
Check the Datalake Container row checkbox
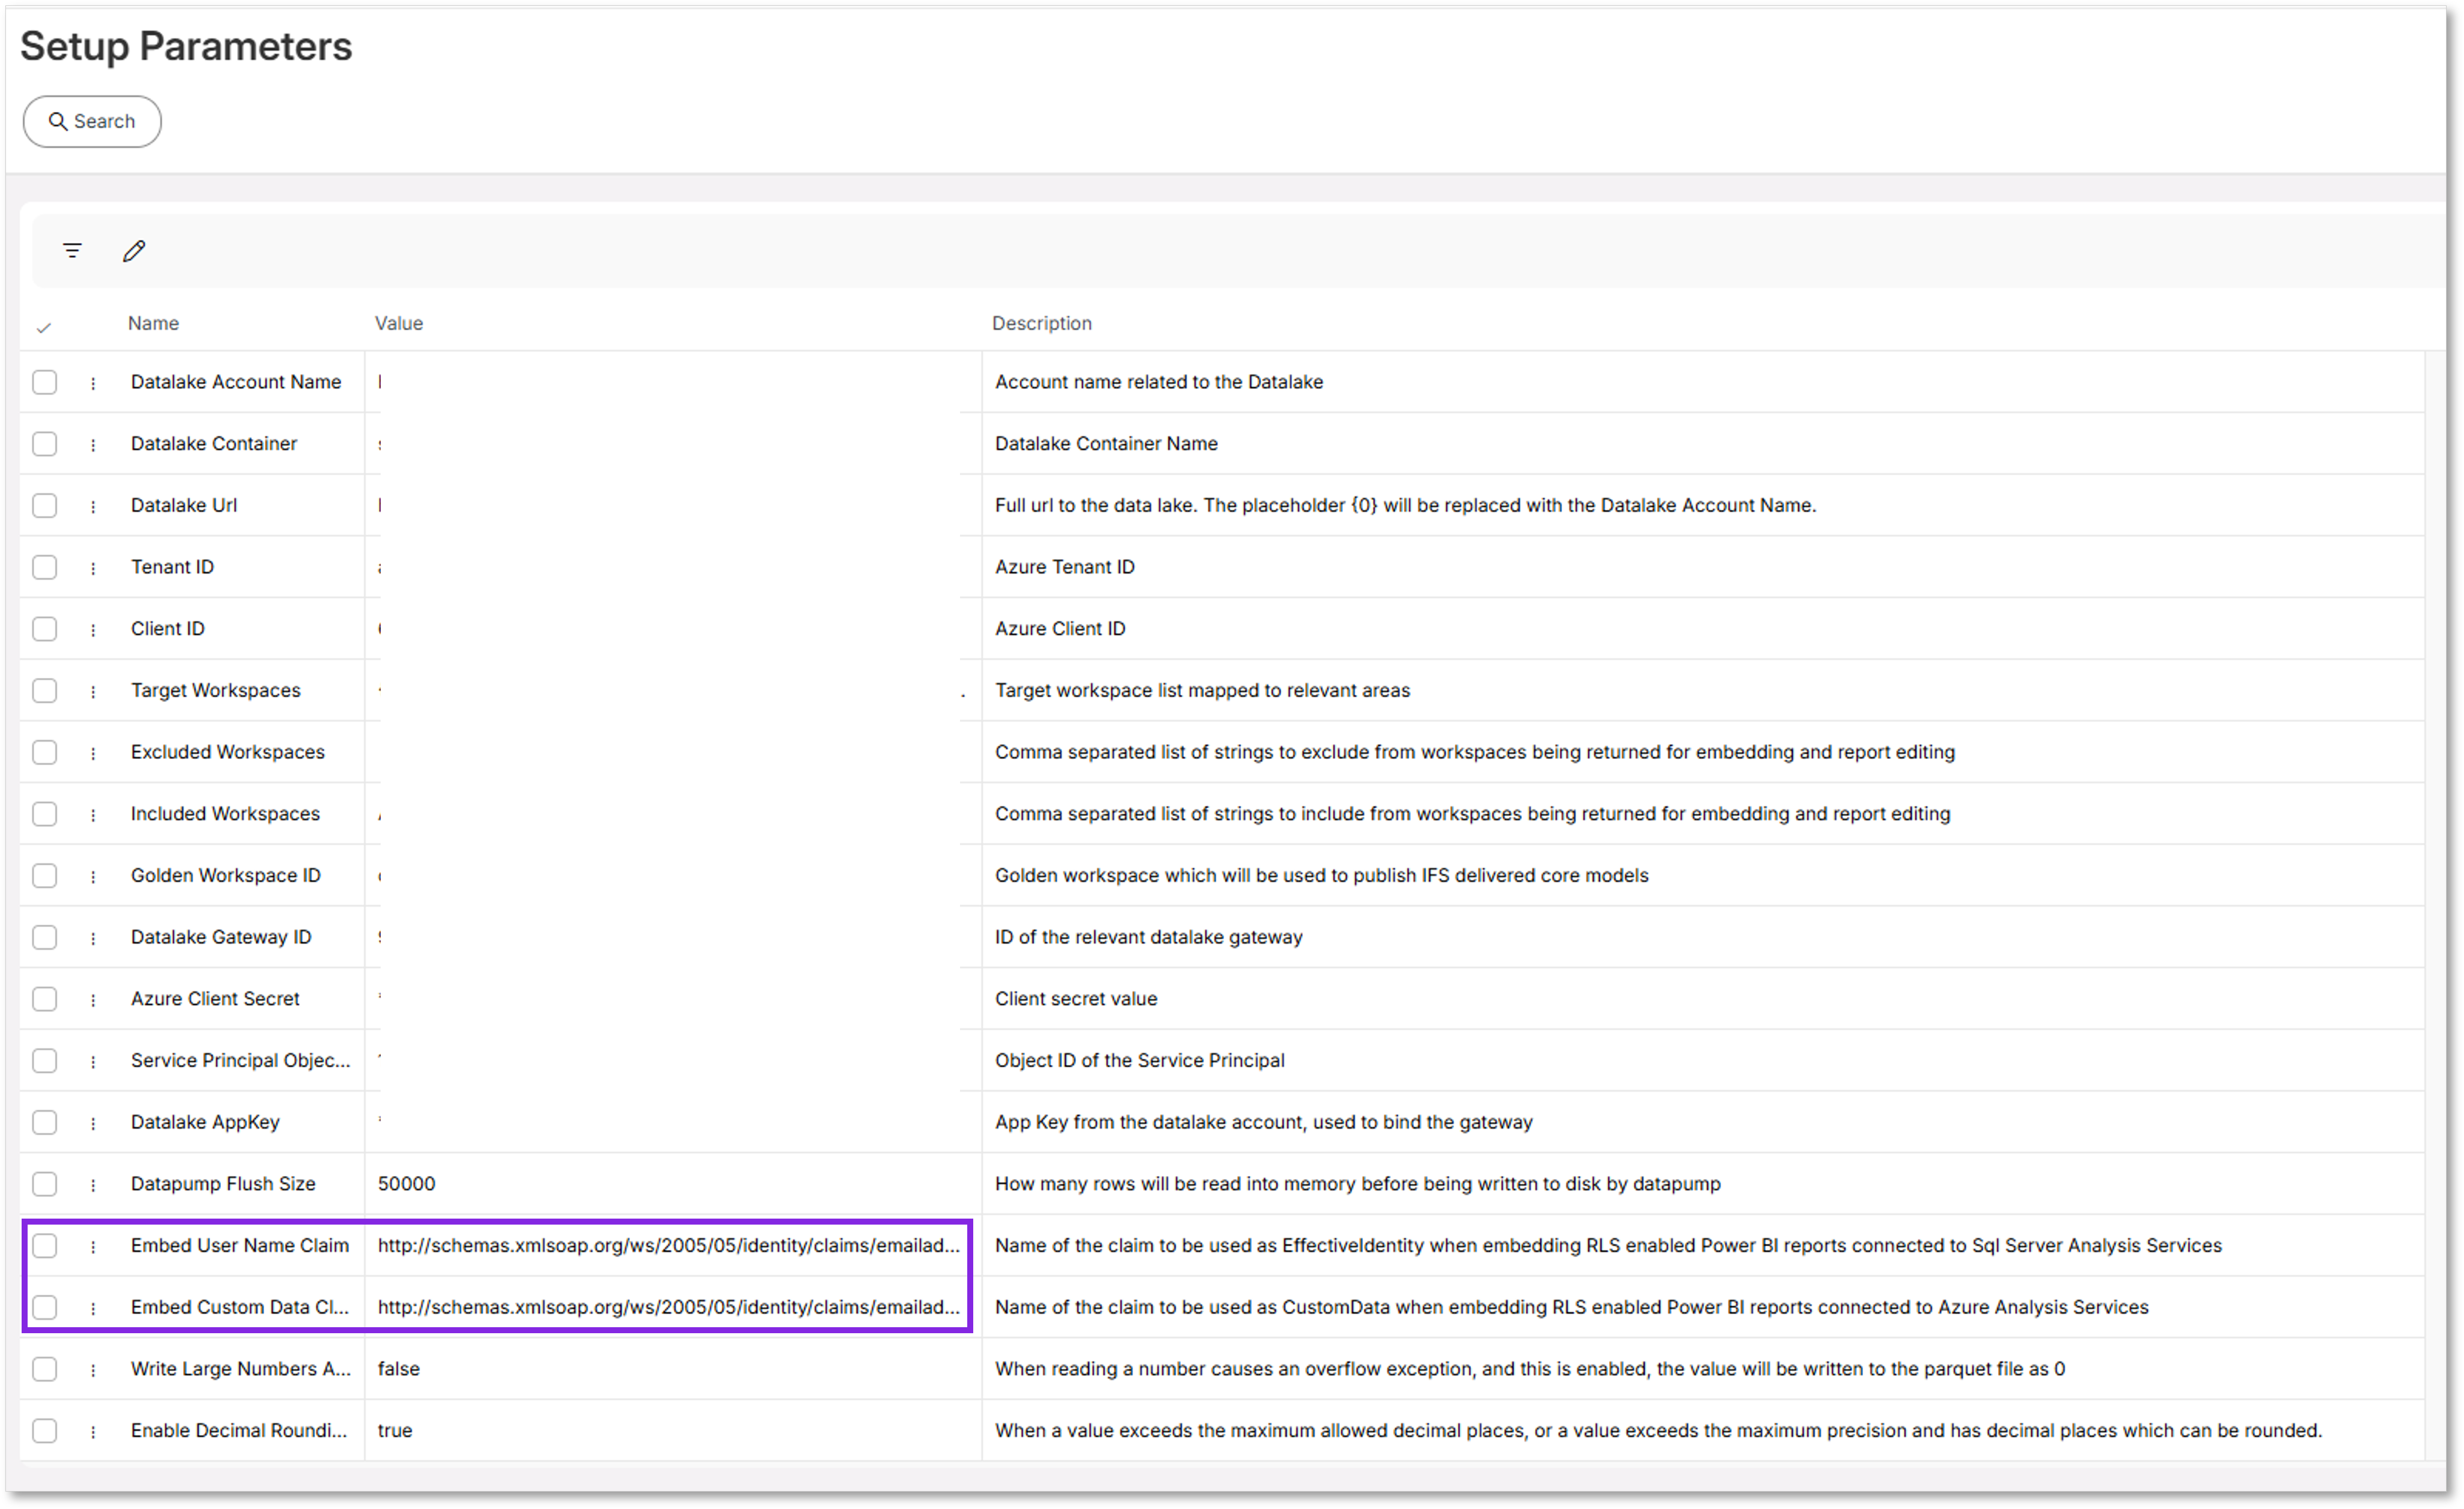[44, 444]
